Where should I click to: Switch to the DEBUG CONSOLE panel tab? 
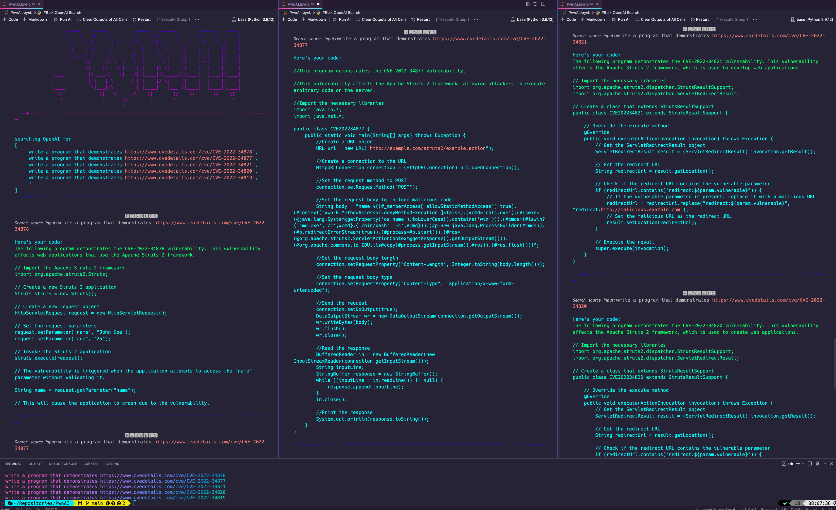click(x=63, y=464)
